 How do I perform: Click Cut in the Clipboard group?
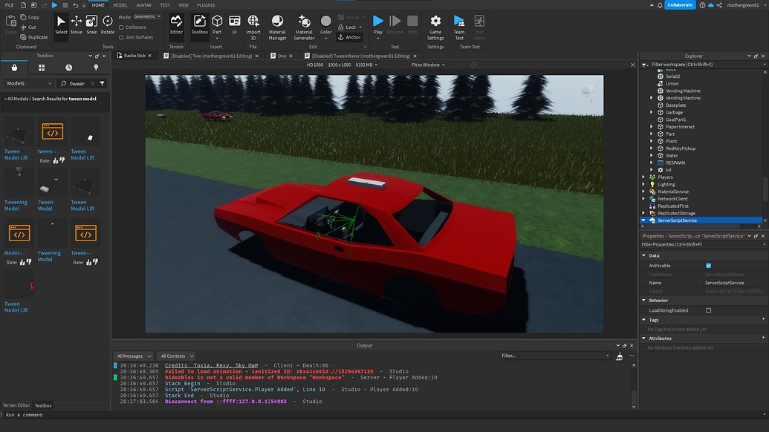pos(28,27)
